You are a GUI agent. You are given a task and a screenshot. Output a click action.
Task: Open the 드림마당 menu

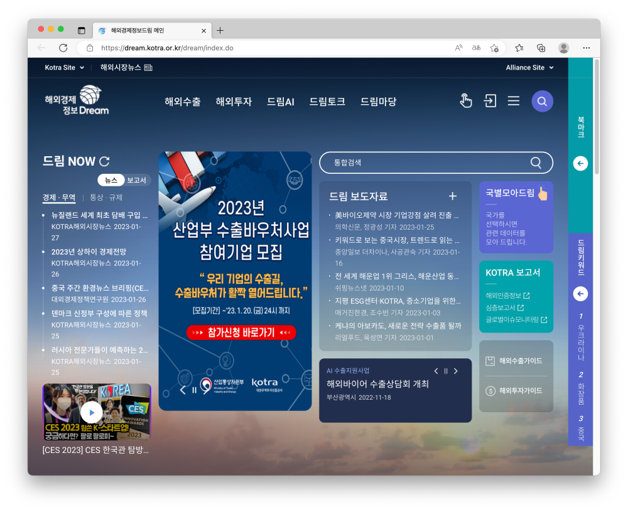tap(378, 102)
